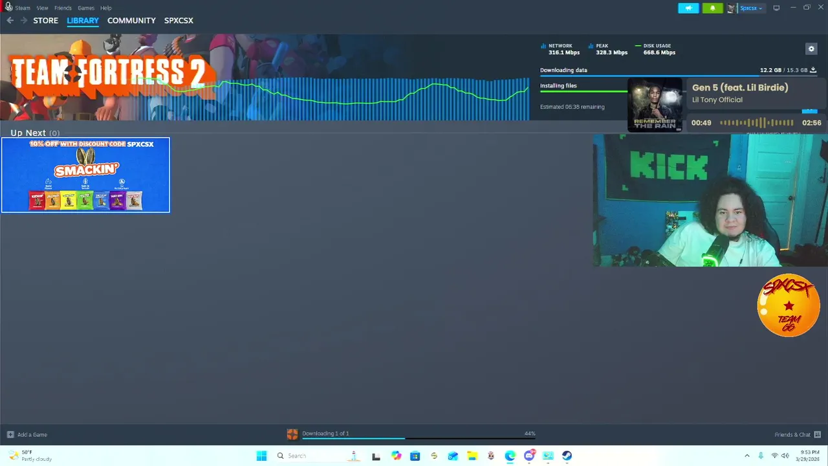The image size is (828, 466).
Task: Open Discord from the taskbar
Action: (529, 456)
